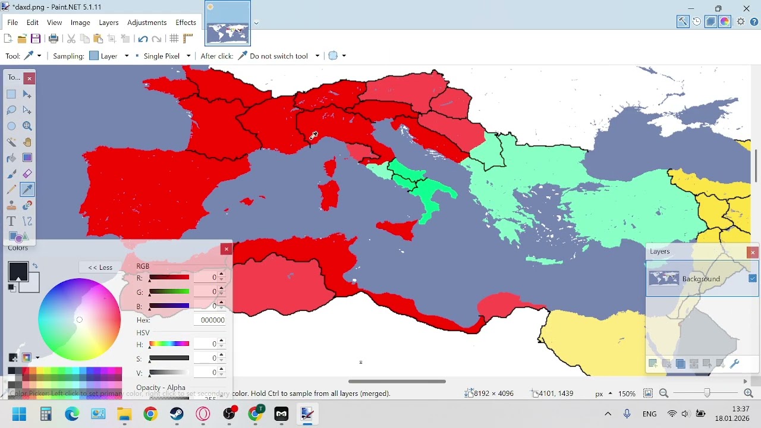761x428 pixels.
Task: Click zoom in magnifier in status bar
Action: (749, 394)
